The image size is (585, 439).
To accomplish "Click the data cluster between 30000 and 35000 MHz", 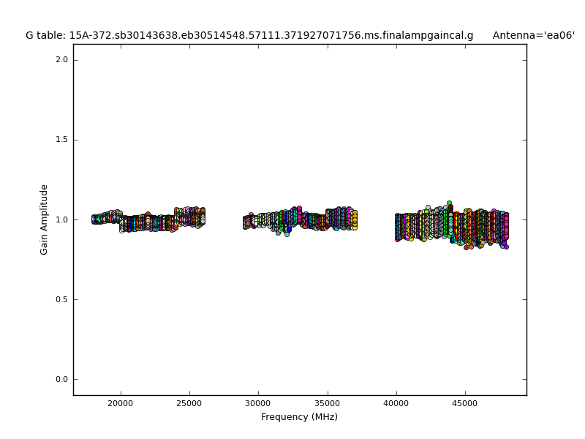I will pyautogui.click(x=285, y=219).
